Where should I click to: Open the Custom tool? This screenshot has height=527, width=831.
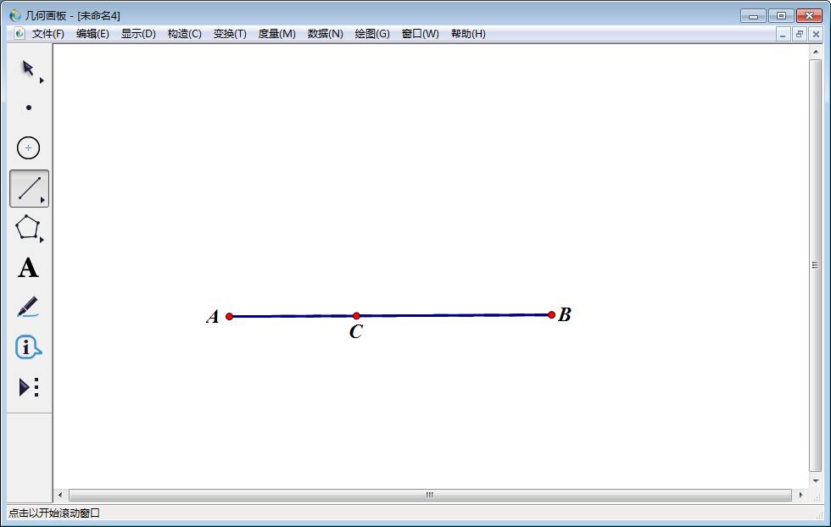pos(25,387)
